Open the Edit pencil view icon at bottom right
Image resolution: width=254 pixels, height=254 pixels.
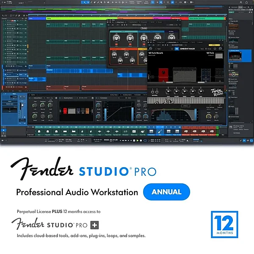[x=241, y=141]
